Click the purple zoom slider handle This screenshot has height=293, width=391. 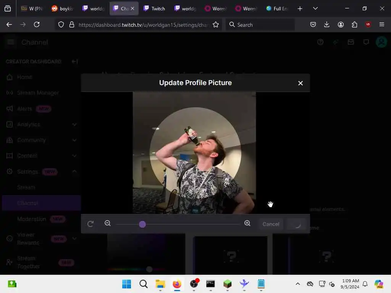(x=142, y=224)
